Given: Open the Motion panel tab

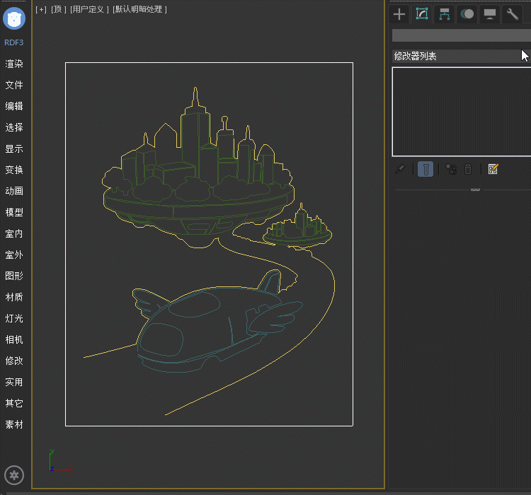Looking at the screenshot, I should point(467,14).
